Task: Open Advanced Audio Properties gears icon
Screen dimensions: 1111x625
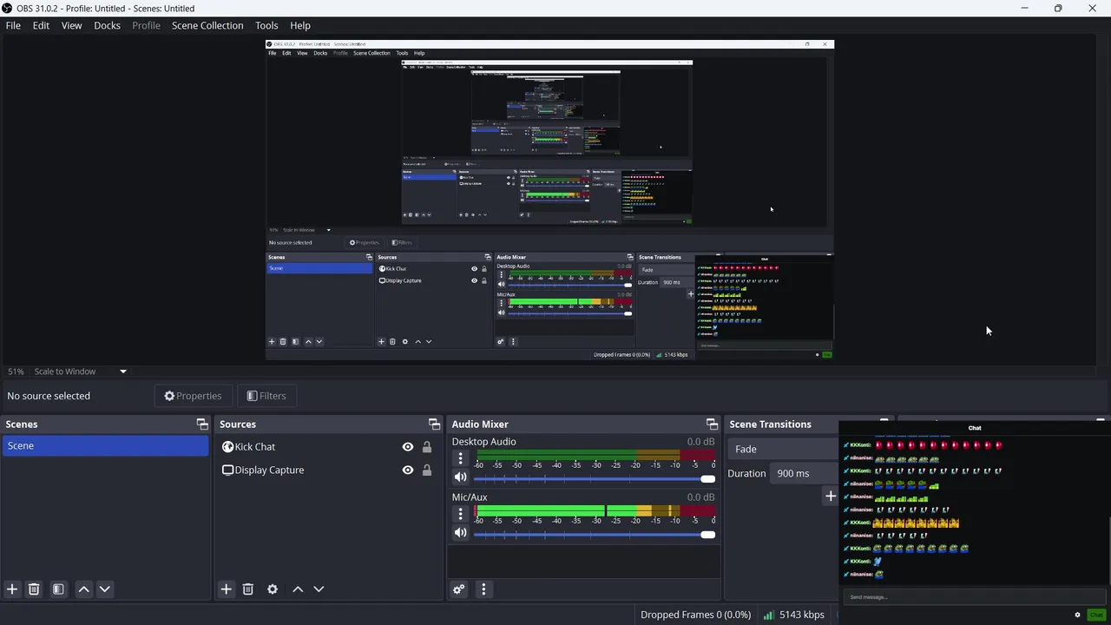Action: click(x=459, y=589)
